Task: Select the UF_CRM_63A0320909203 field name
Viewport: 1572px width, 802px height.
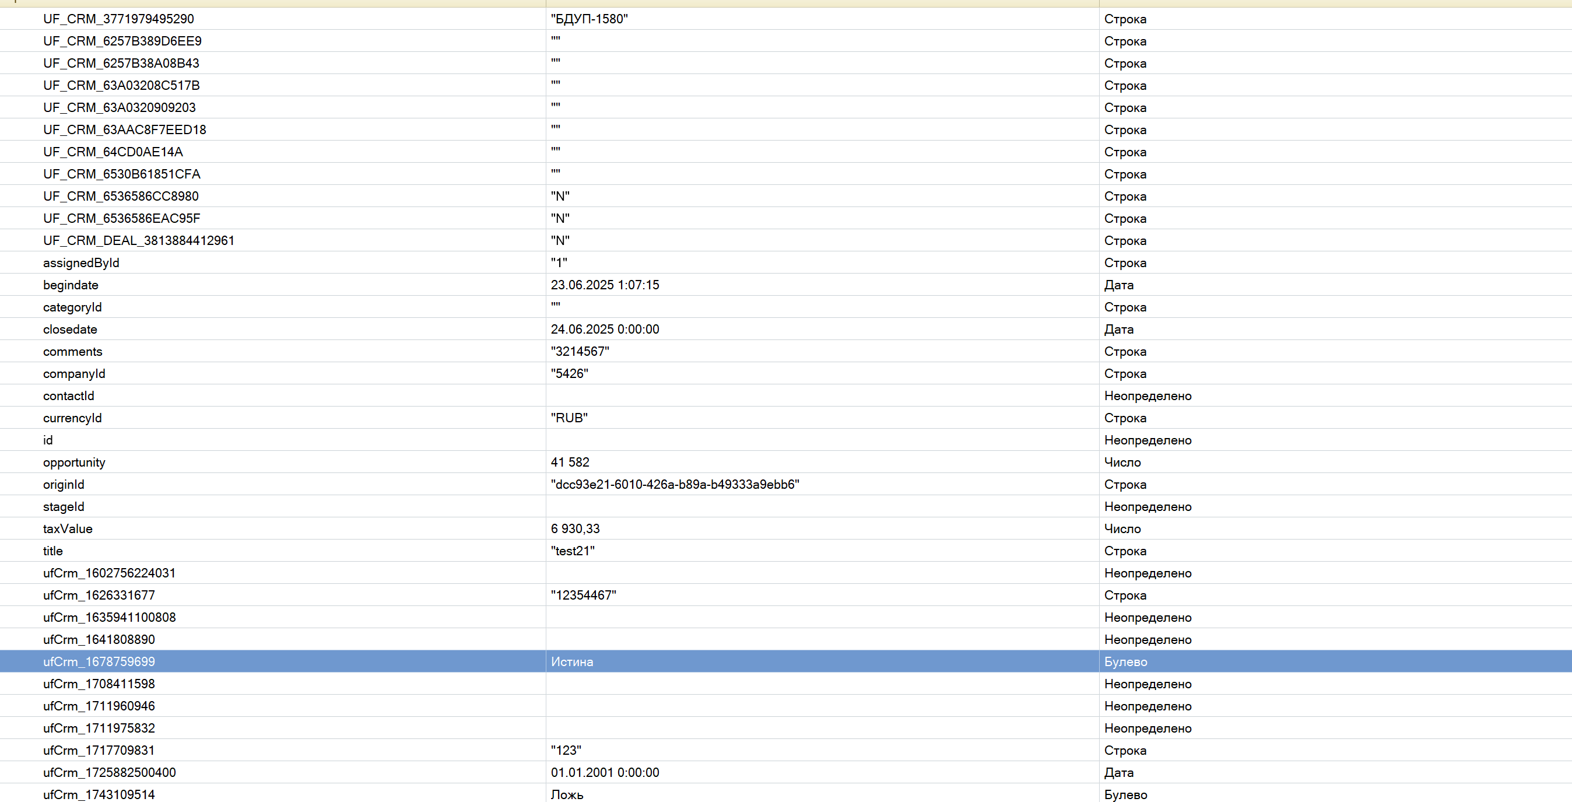Action: [120, 107]
